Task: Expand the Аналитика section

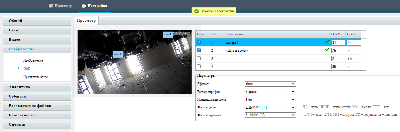Action: tap(37, 87)
